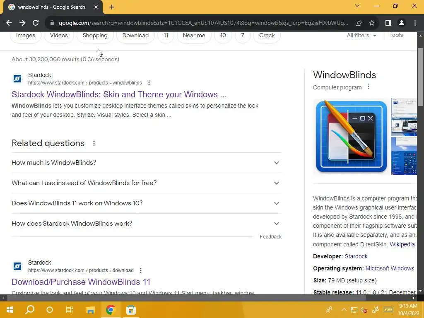Click the horizontal scrollbar right arrow
The image size is (424, 318).
414,298
